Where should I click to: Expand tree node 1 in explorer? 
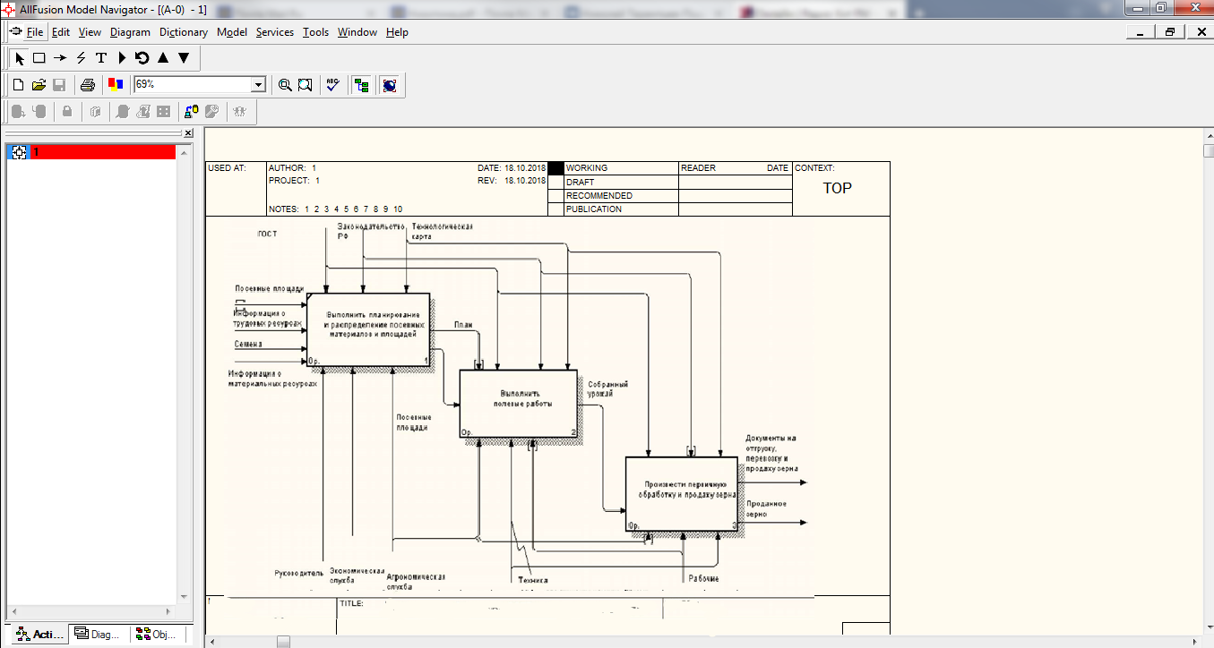click(x=18, y=152)
